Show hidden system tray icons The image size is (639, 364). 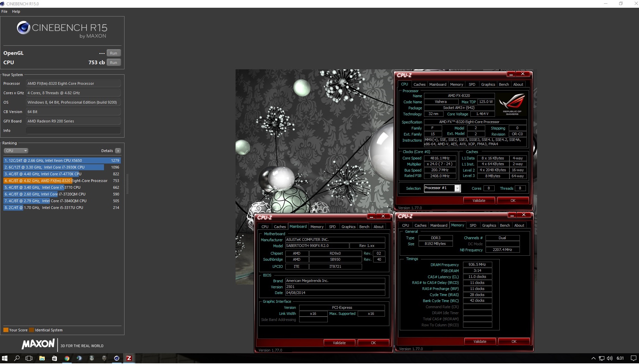[x=593, y=358]
